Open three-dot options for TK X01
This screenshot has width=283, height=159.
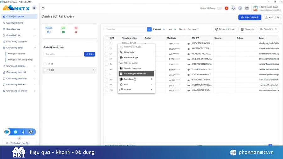[x=93, y=70]
